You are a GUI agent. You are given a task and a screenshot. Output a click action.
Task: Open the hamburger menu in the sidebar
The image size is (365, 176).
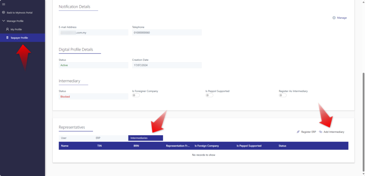pyautogui.click(x=4, y=4)
